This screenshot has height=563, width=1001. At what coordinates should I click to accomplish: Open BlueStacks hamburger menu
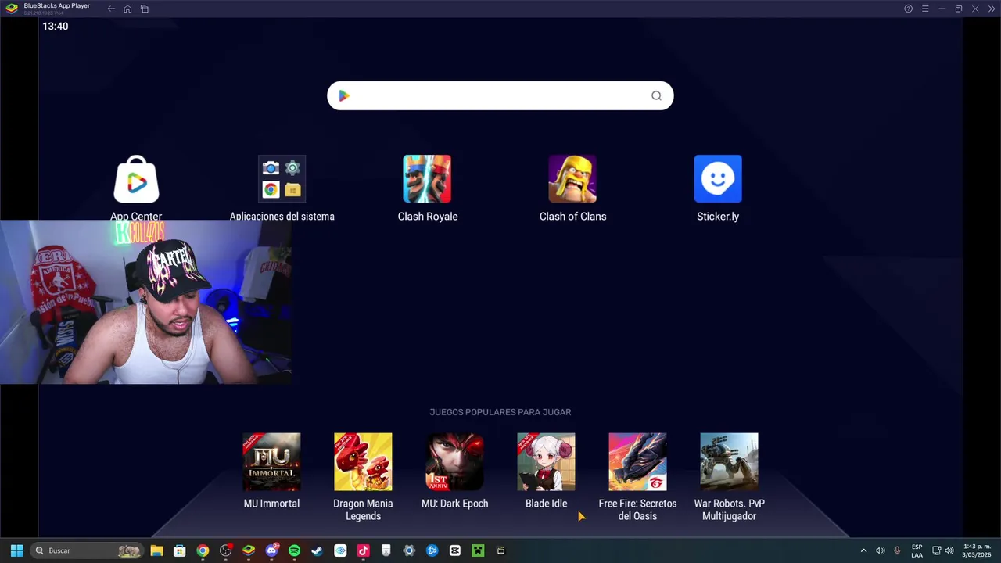(x=925, y=9)
